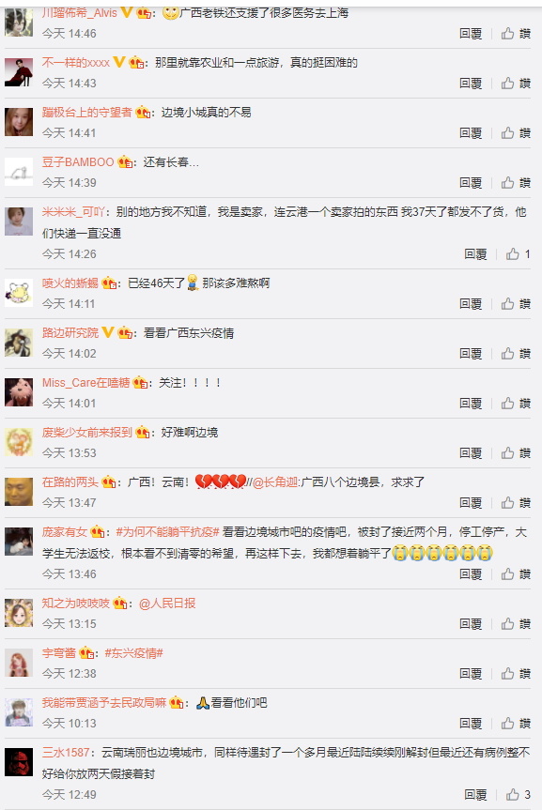Reply to the comment posted at 13:53
The height and width of the screenshot is (810, 542).
(x=471, y=453)
